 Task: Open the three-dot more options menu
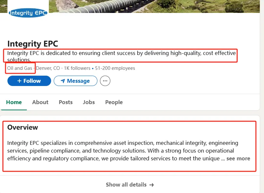tap(105, 81)
